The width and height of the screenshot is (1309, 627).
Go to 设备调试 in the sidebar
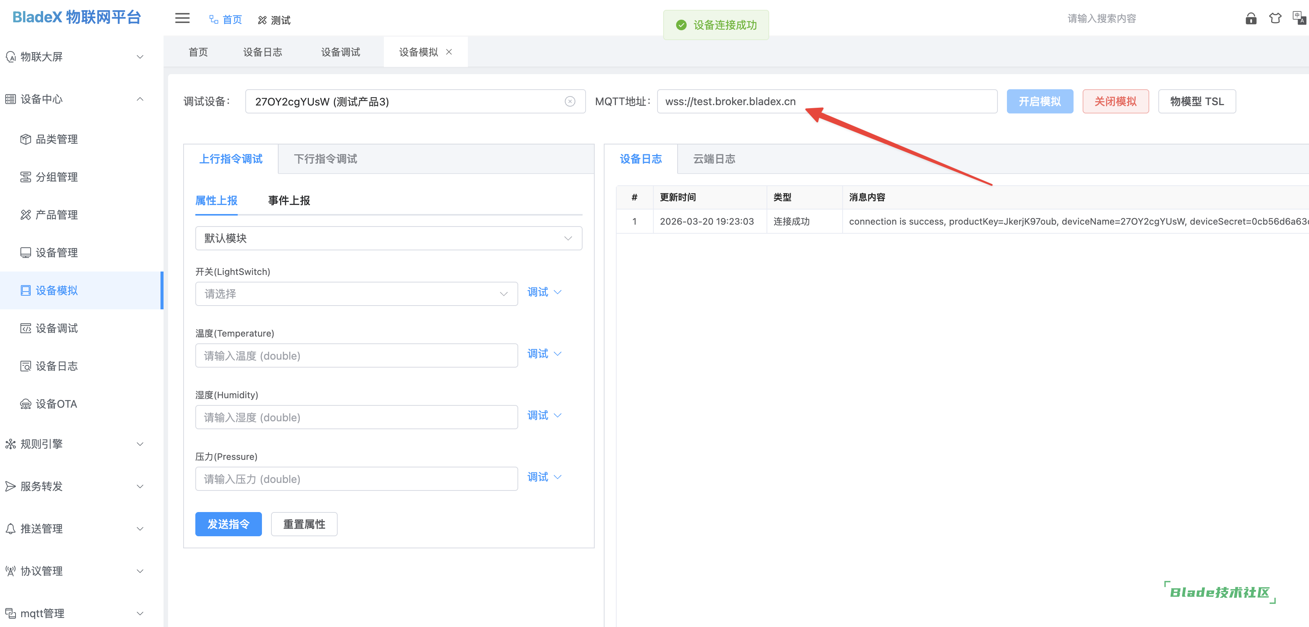(56, 329)
